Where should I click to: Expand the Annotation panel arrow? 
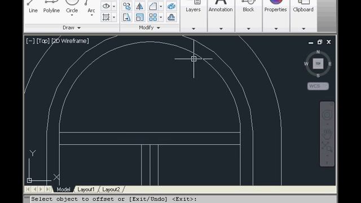[x=221, y=29]
